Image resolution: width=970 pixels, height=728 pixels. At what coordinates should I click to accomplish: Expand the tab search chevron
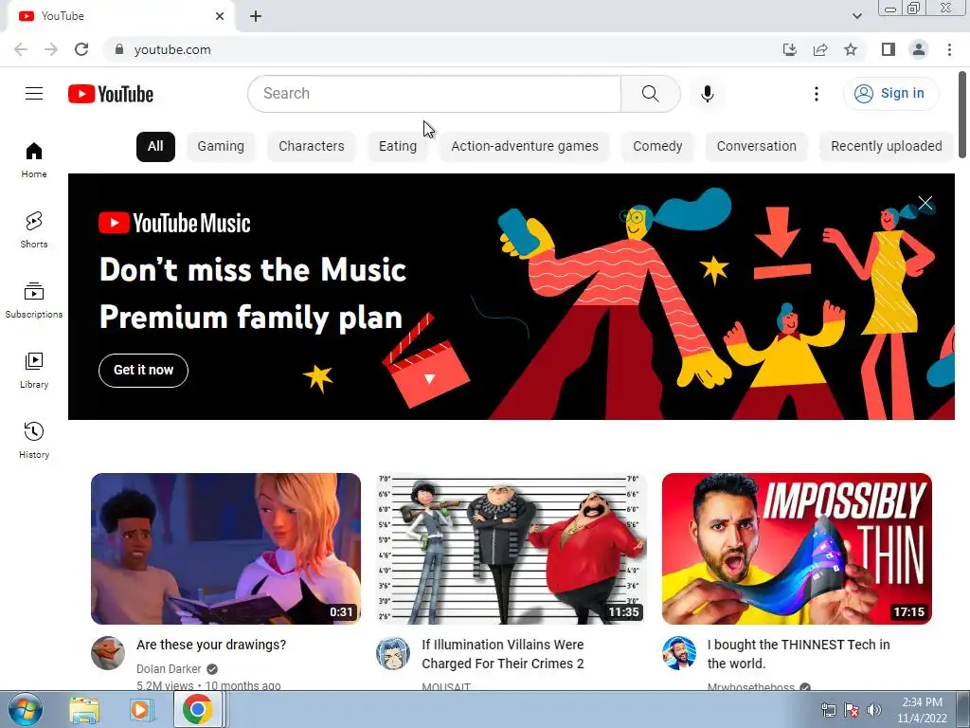tap(856, 16)
